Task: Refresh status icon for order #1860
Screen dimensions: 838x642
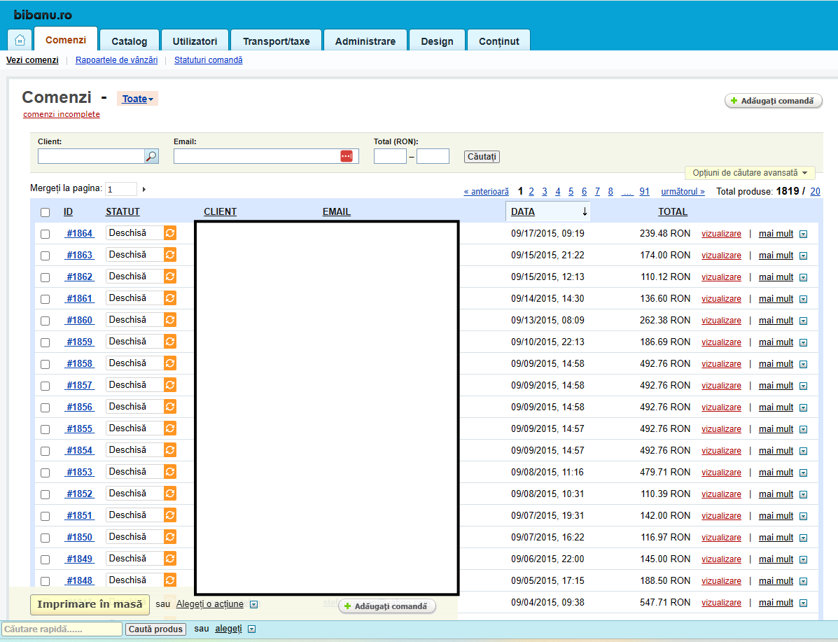Action: click(170, 320)
